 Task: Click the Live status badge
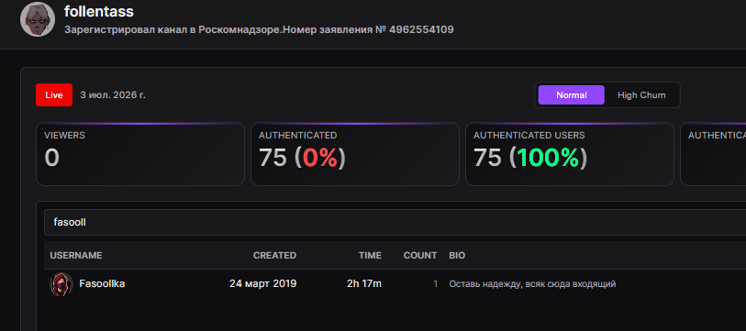click(x=54, y=94)
